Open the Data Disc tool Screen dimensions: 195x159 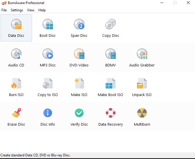click(16, 25)
